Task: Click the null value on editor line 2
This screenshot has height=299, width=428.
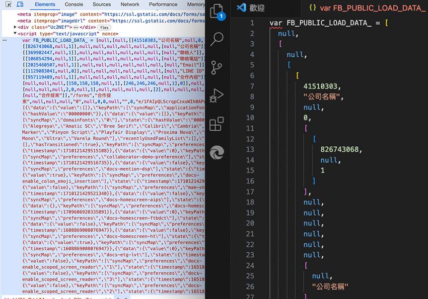Action: [287, 34]
